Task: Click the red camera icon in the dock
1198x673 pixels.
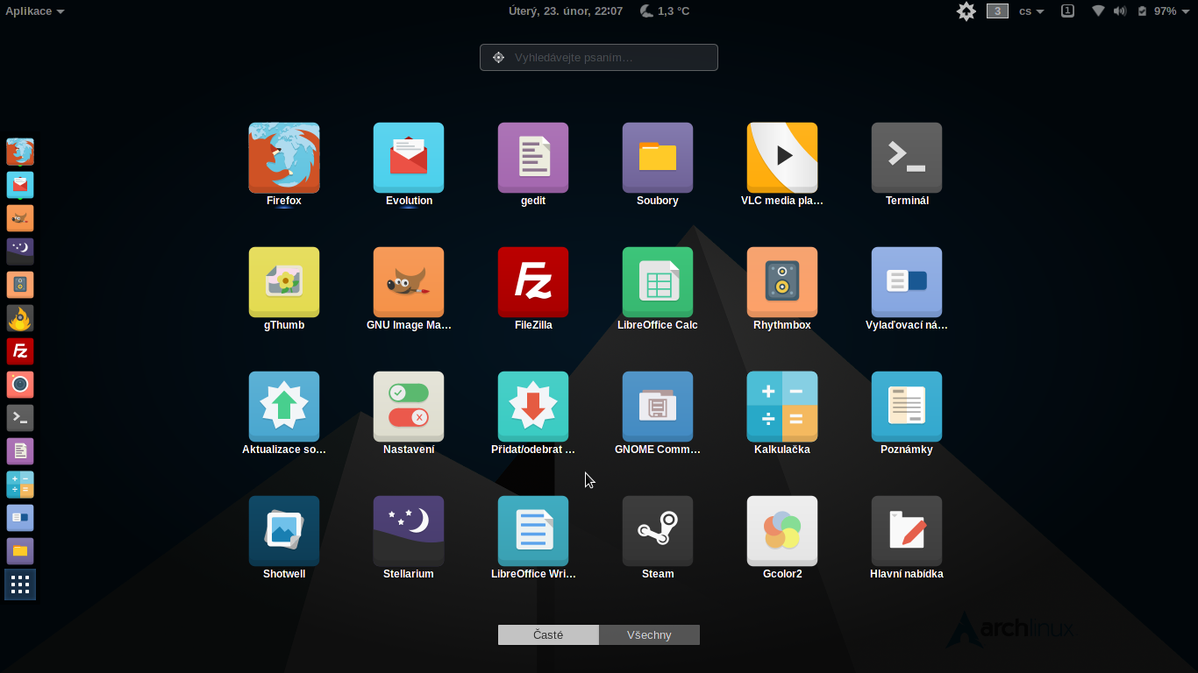Action: pyautogui.click(x=20, y=385)
